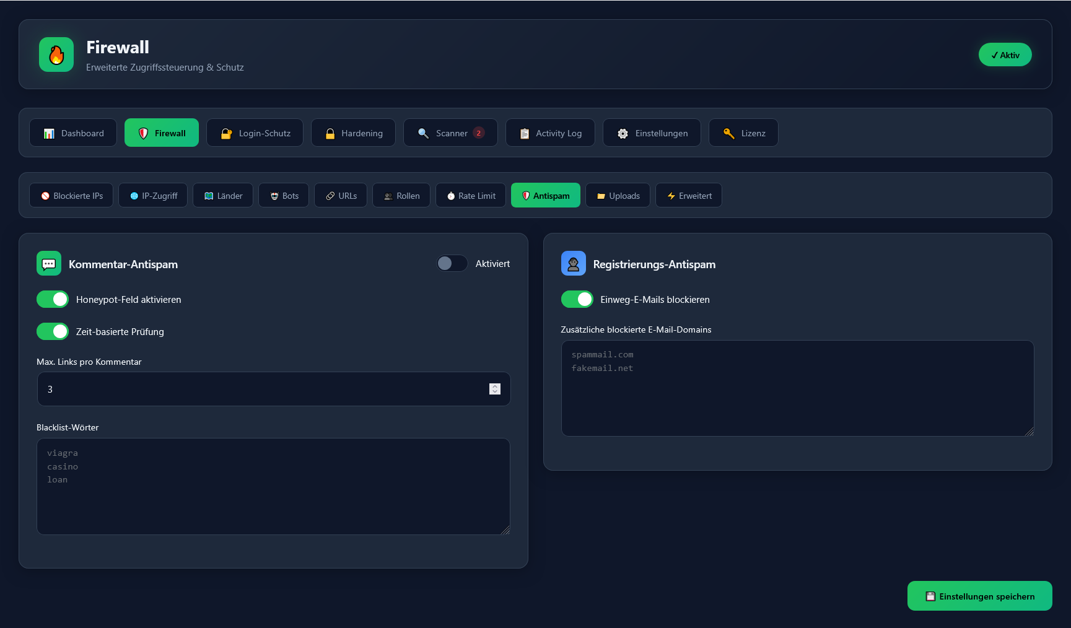Toggle Einweg-E-Mails blockieren off
Image resolution: width=1071 pixels, height=628 pixels.
click(577, 299)
